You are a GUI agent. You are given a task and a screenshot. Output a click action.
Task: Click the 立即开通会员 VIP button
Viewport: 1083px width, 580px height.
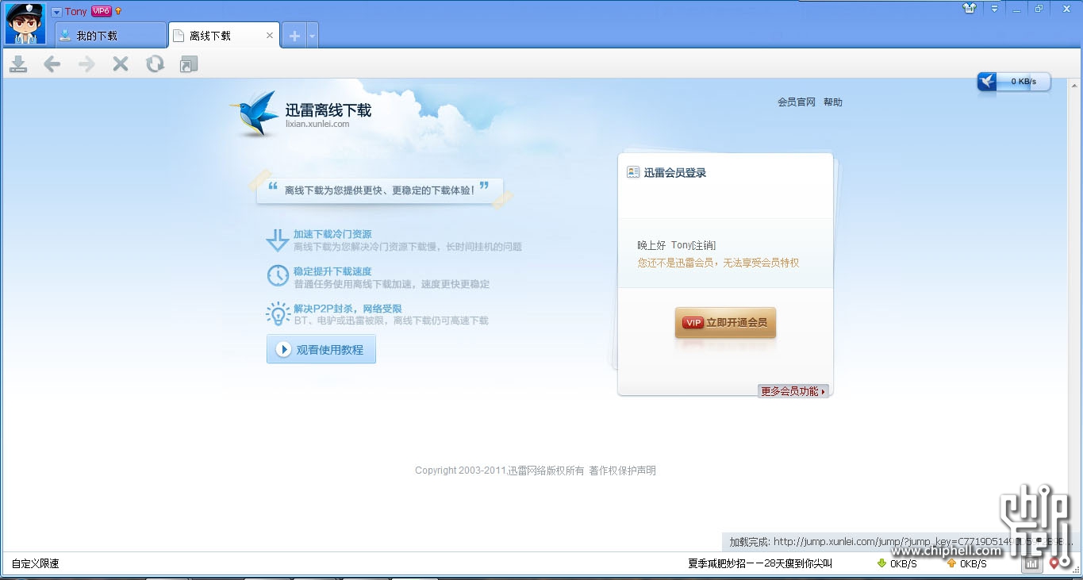pos(725,323)
